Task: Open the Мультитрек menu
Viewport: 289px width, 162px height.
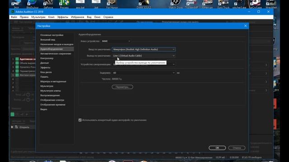Action: point(38,17)
